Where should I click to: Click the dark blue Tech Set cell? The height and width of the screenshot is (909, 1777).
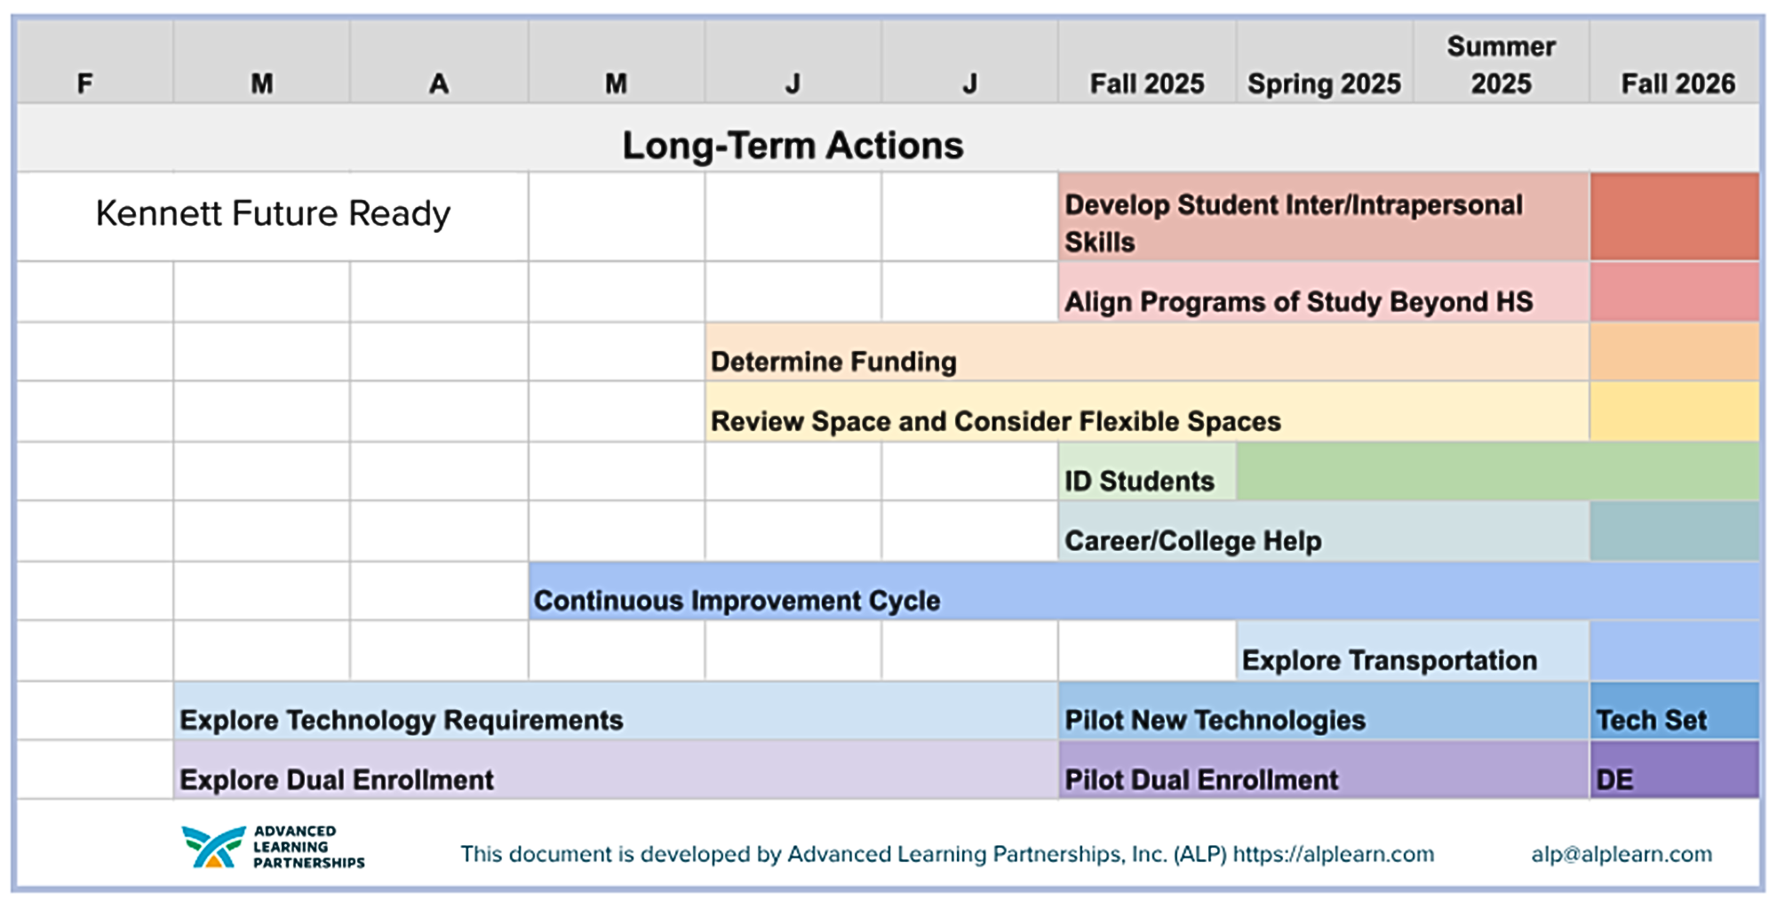[x=1653, y=719]
